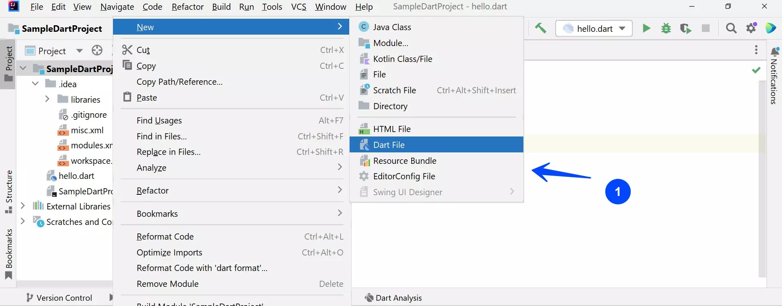782x306 pixels.
Task: Expand the libraries folder node
Action: [x=47, y=99]
